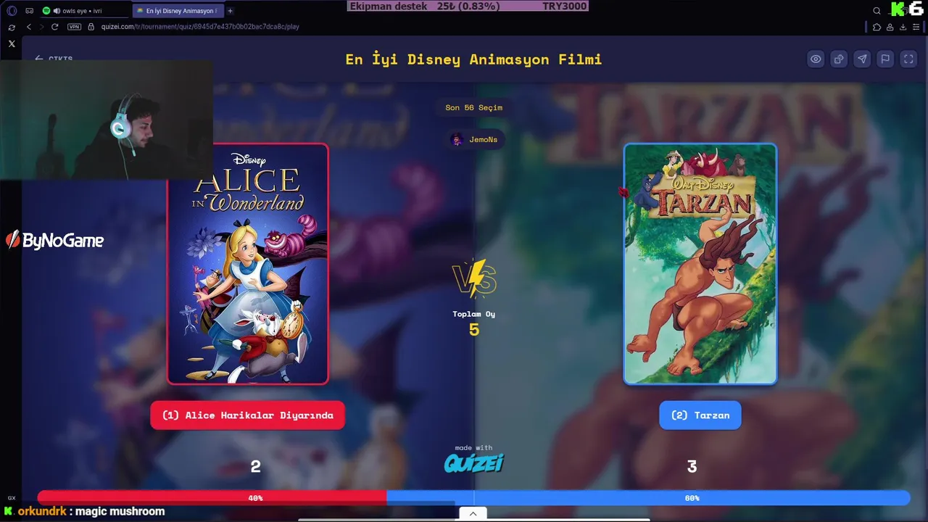The image size is (928, 522).
Task: Click the ÇIKIŞ back arrow
Action: pyautogui.click(x=54, y=59)
